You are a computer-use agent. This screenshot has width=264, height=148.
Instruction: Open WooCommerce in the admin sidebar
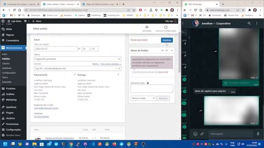tap(13, 48)
